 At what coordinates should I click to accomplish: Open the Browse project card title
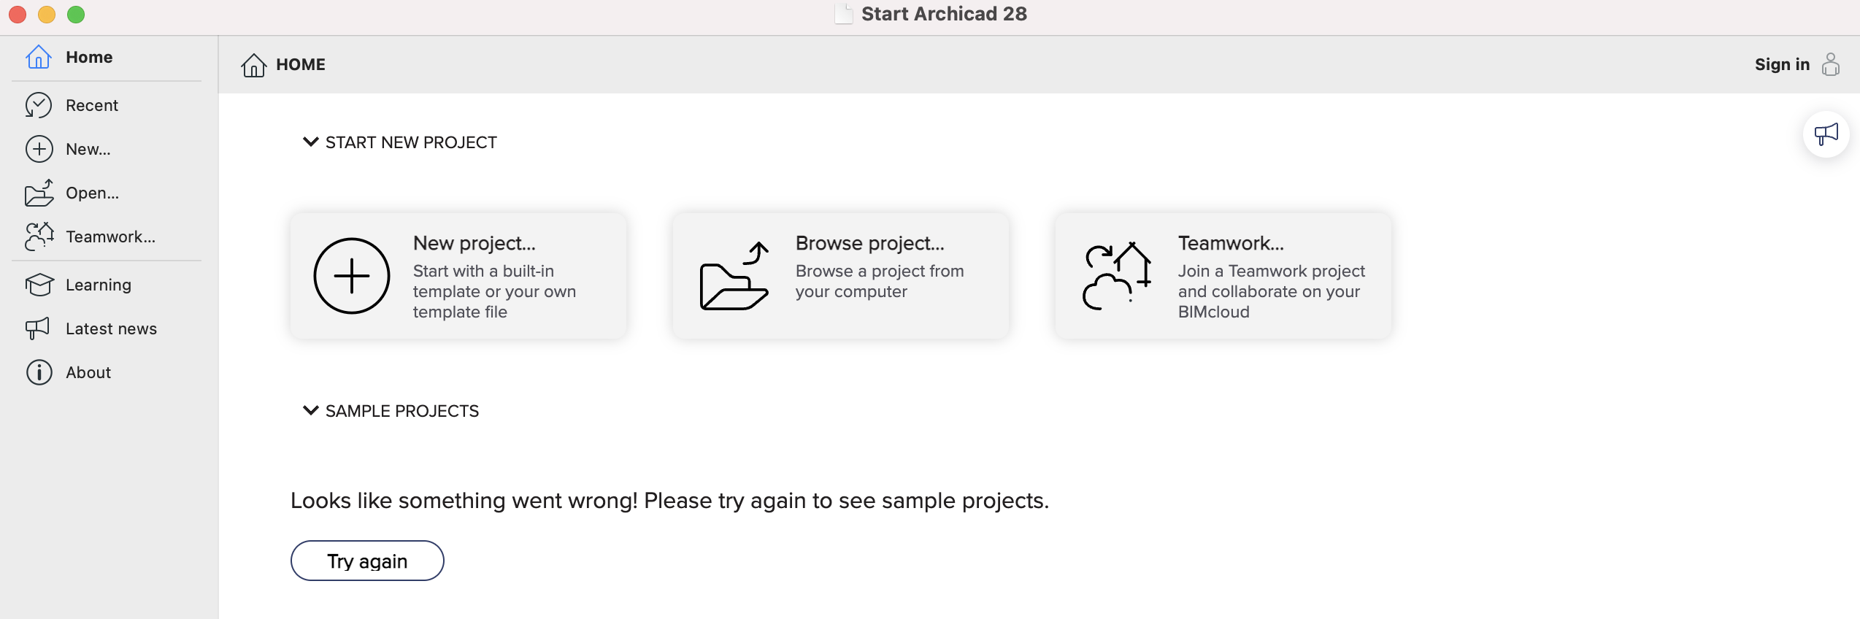coord(869,243)
